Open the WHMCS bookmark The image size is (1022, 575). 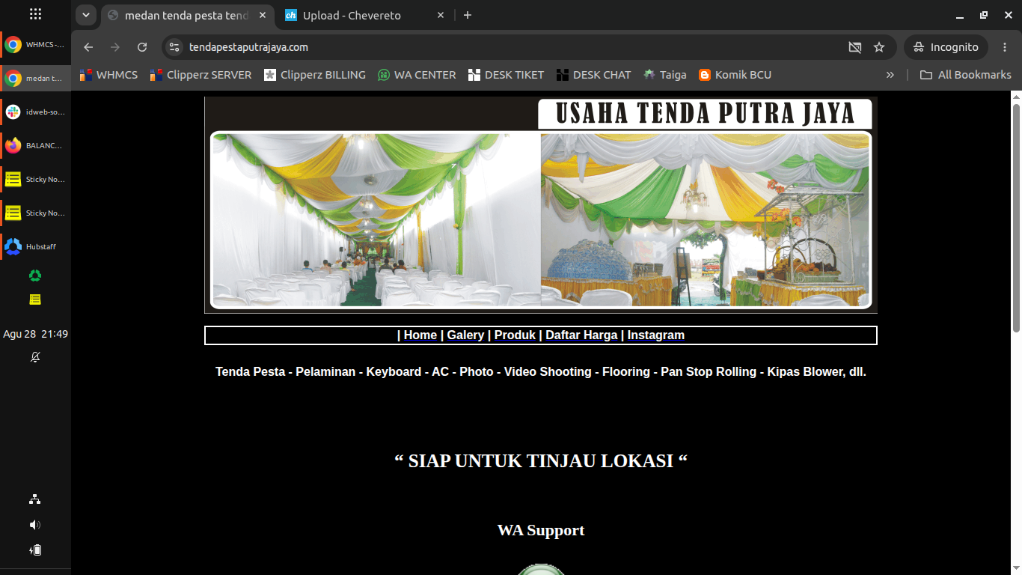(x=108, y=75)
